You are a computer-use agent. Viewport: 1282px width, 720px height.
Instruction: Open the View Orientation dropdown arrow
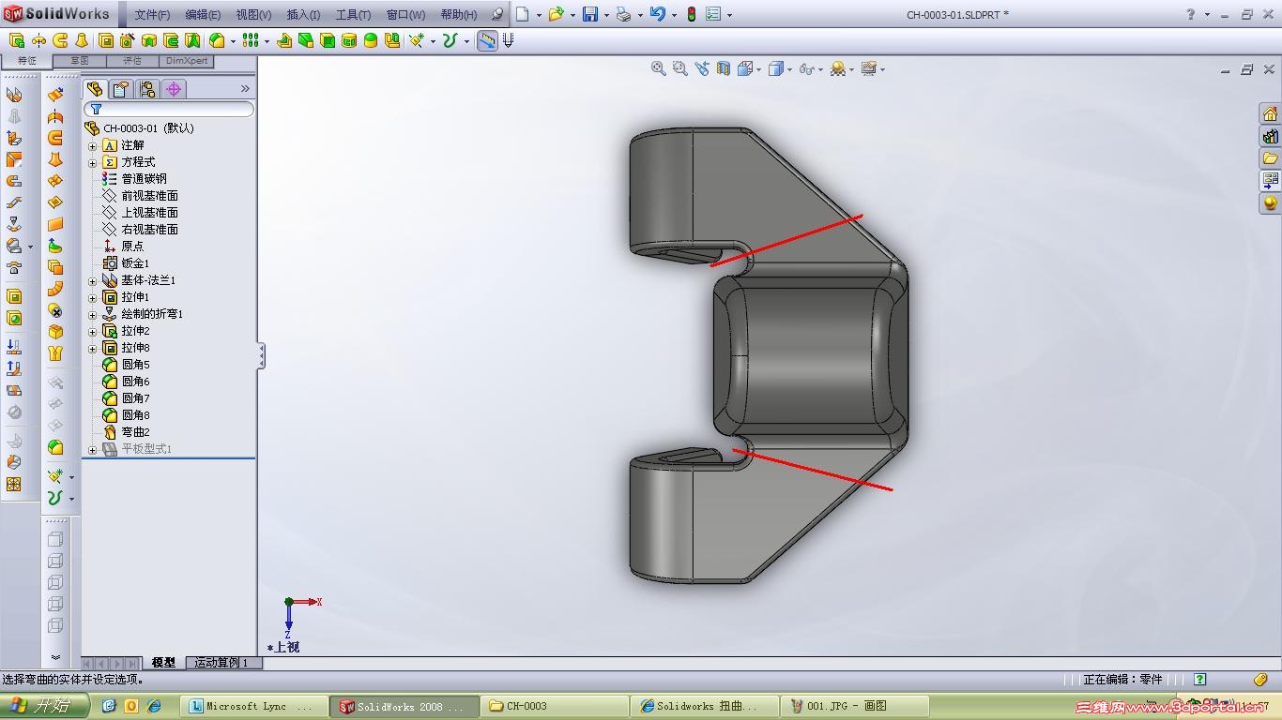point(761,69)
